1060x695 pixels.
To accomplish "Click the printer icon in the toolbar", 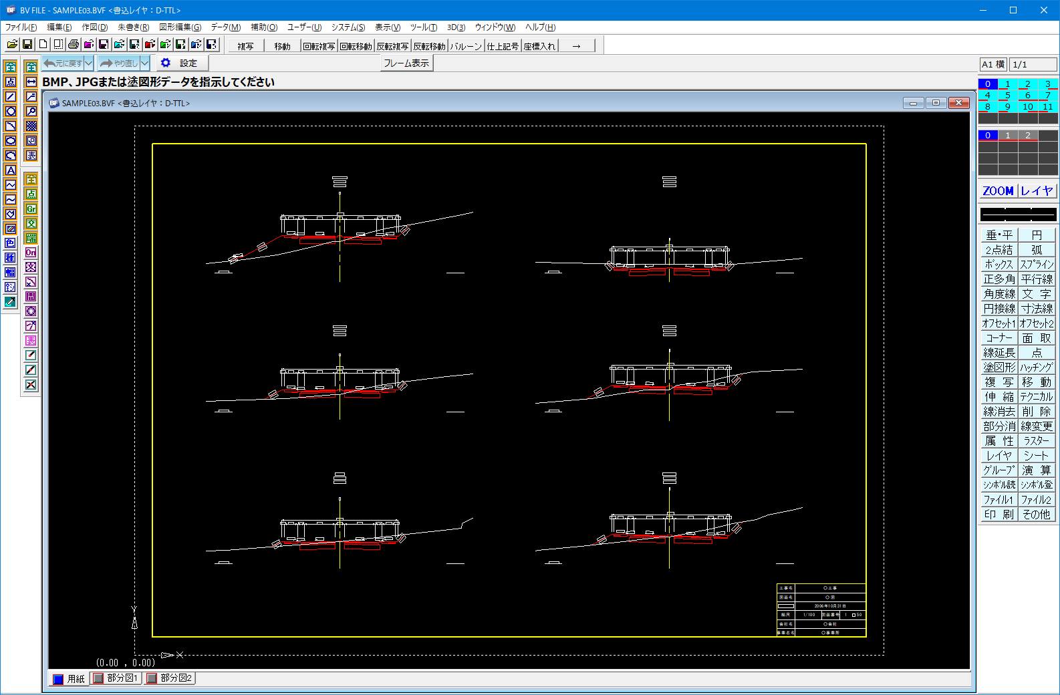I will pos(74,45).
